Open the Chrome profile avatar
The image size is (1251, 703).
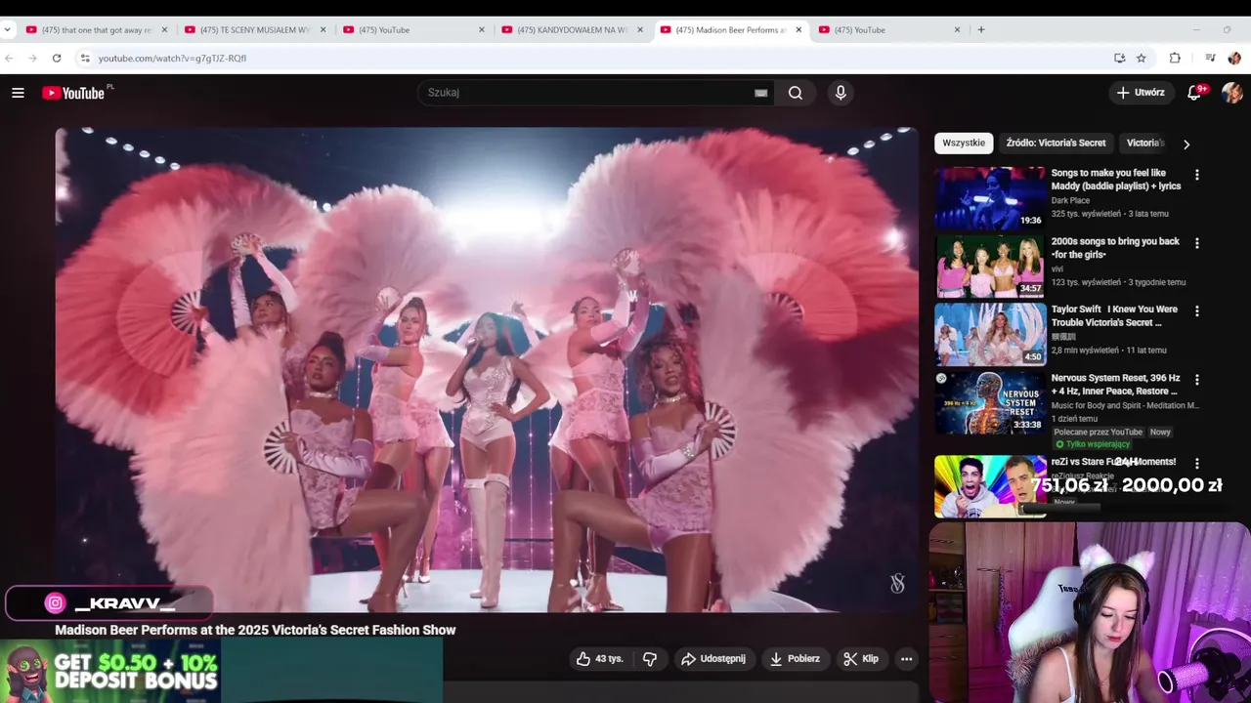coord(1234,58)
